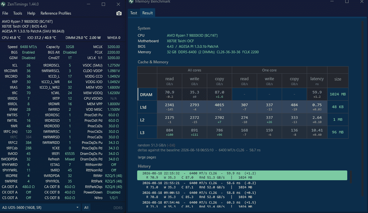This screenshot has height=213, width=368.
Task: Click the CA ODT A value 480.0 Ω
Action: (29, 187)
